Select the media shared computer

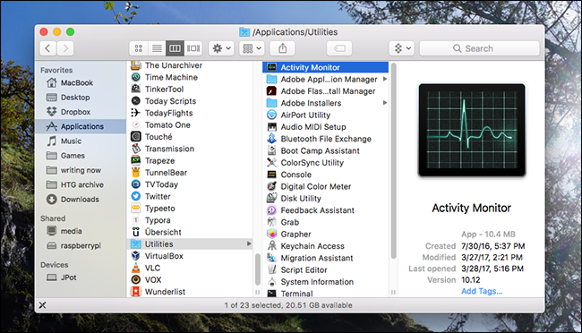click(x=71, y=231)
